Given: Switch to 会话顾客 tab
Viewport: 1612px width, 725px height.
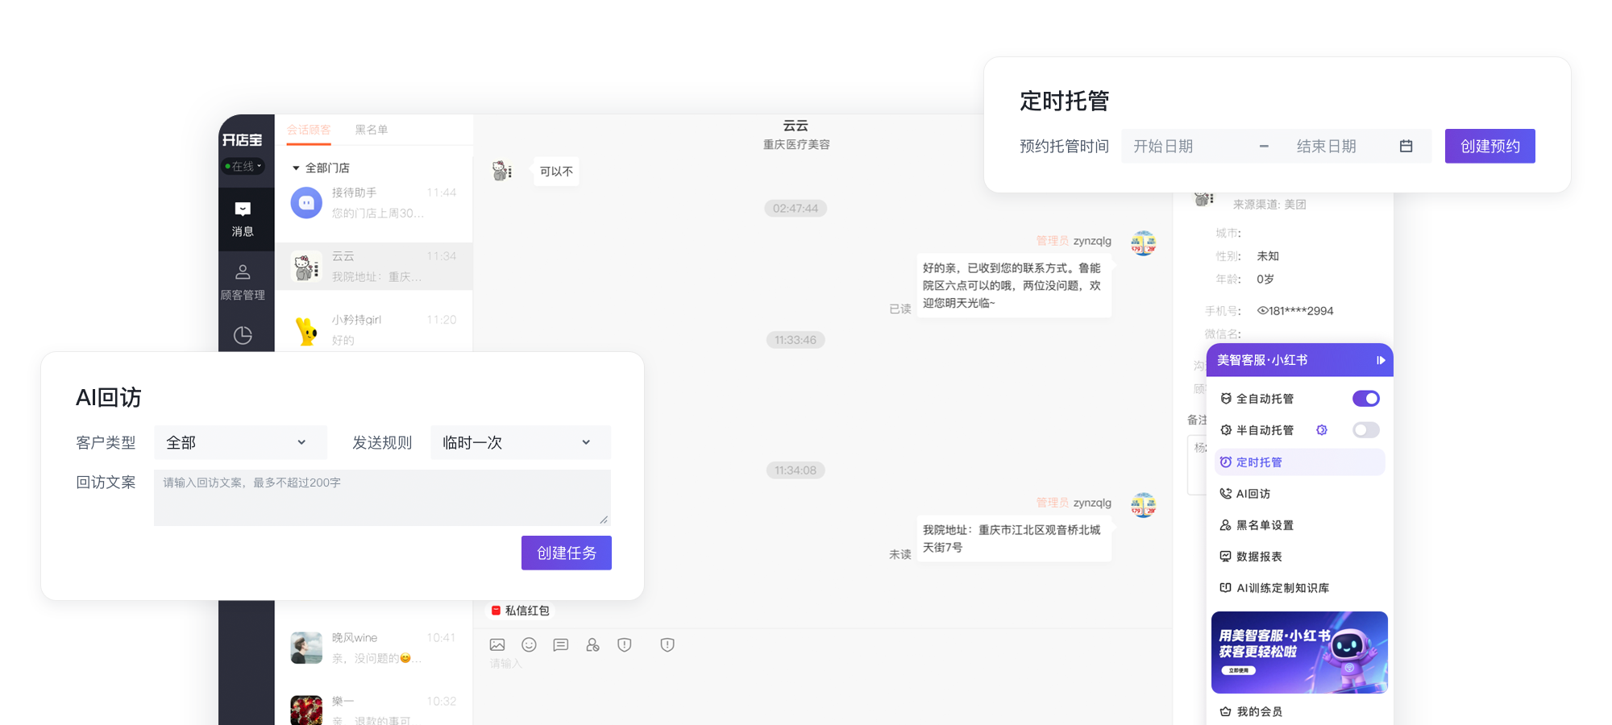Looking at the screenshot, I should (309, 130).
